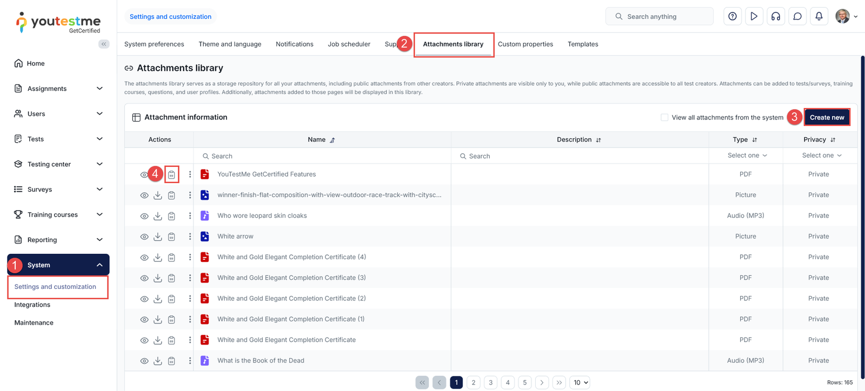Go to page 3 of attachments
The height and width of the screenshot is (391, 865).
[490, 382]
